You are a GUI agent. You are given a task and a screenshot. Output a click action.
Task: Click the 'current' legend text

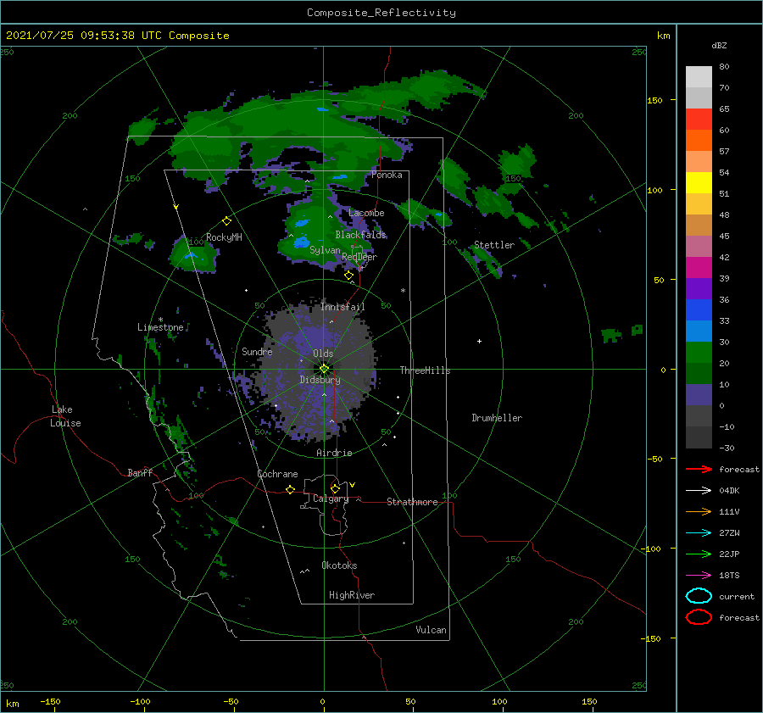pyautogui.click(x=737, y=596)
